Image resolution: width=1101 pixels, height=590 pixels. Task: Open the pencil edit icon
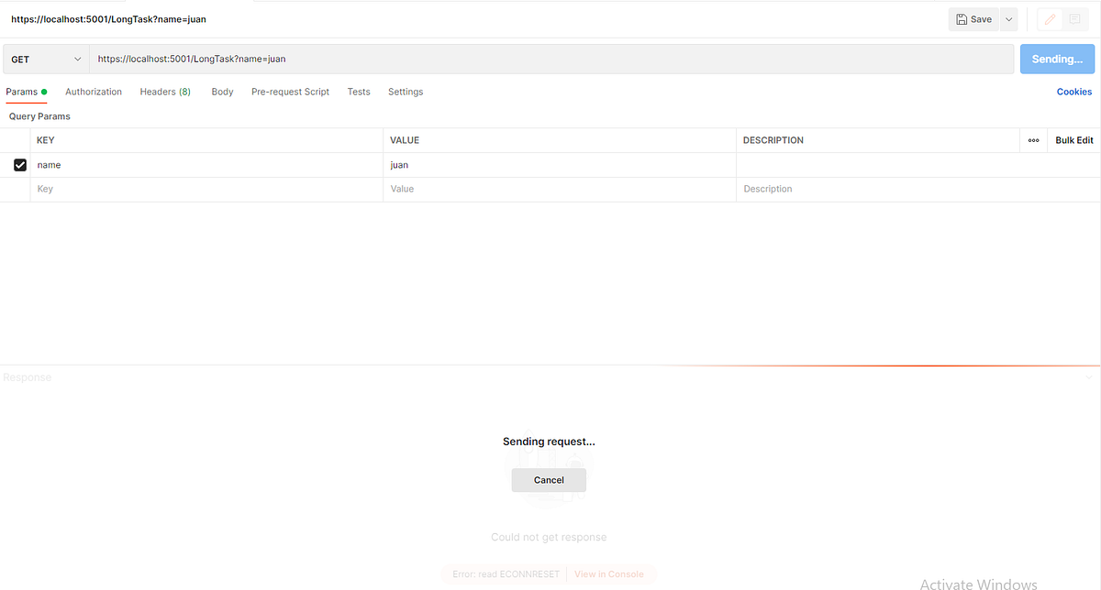(x=1050, y=18)
